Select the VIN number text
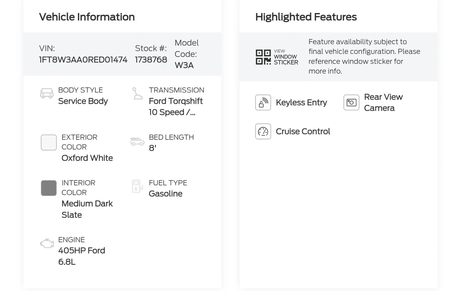This screenshot has width=471, height=291. click(83, 60)
